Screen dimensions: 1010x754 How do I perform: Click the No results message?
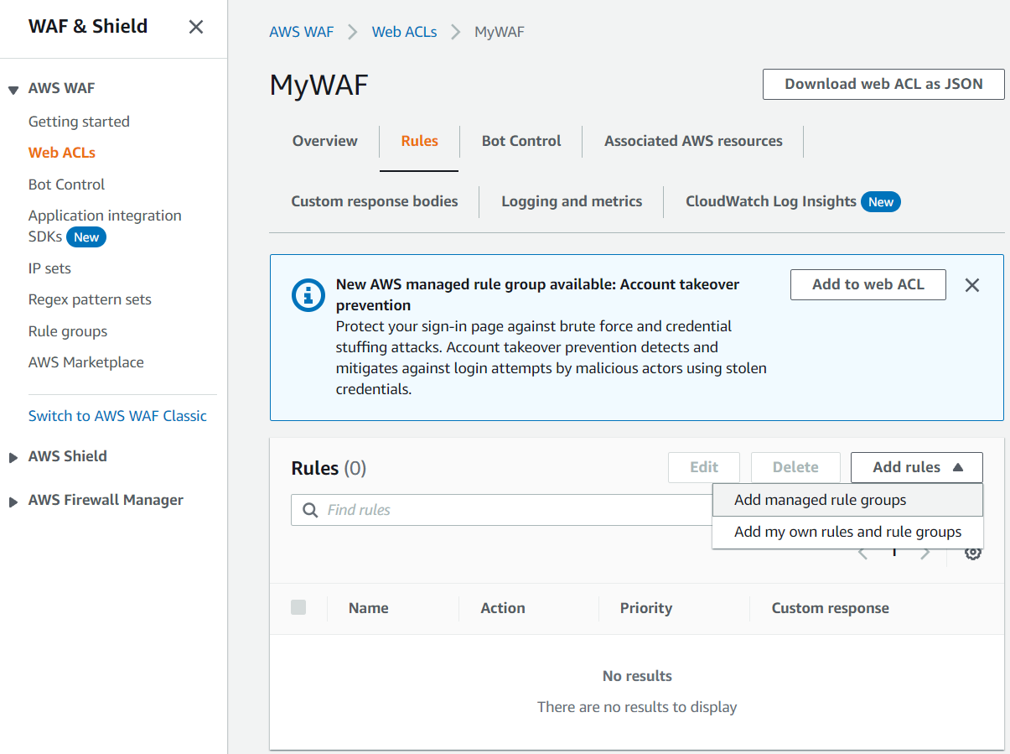click(x=637, y=676)
